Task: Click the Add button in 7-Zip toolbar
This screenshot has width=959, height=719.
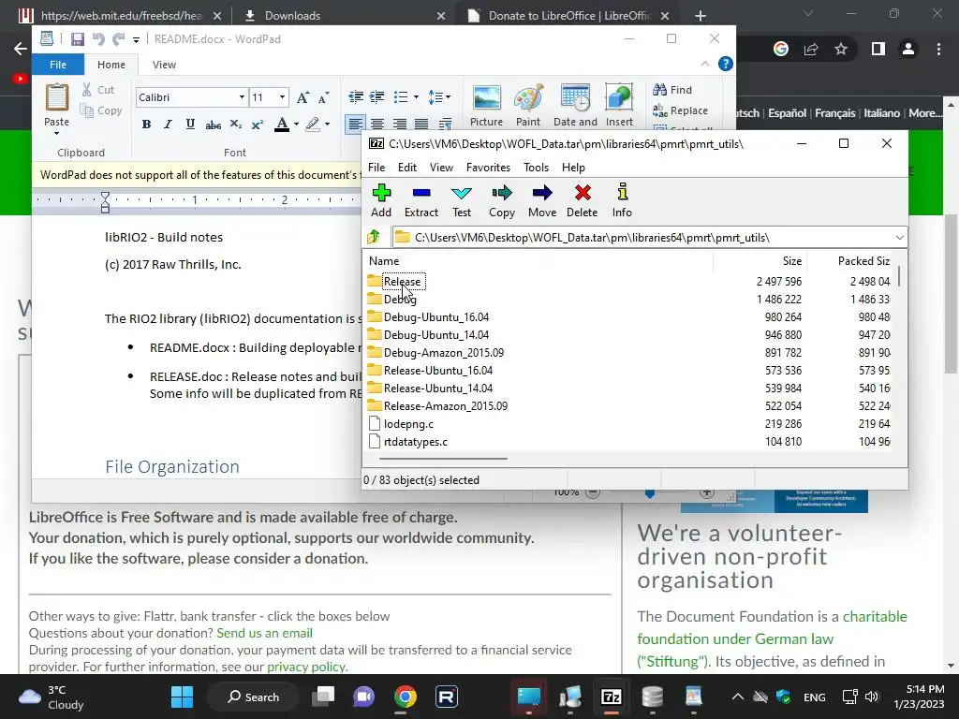Action: tap(381, 200)
